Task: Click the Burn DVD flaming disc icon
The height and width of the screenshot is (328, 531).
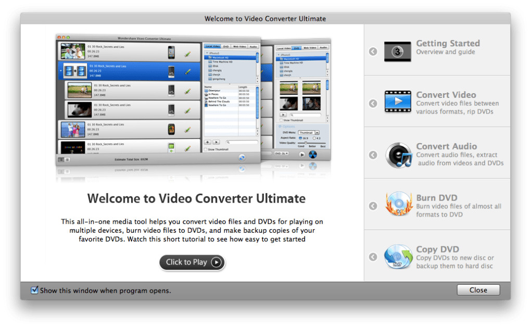Action: [399, 204]
